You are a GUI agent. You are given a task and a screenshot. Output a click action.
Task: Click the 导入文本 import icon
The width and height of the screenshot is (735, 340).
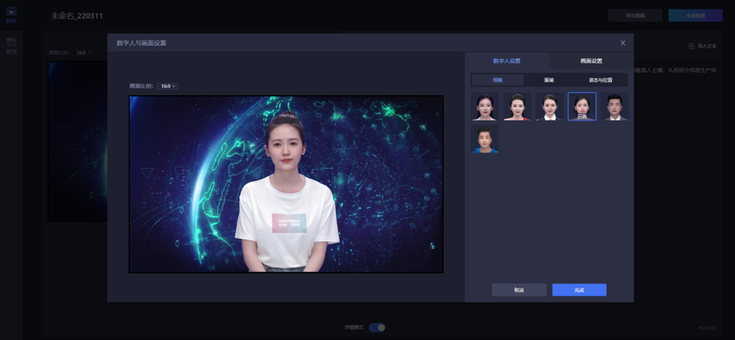(x=691, y=46)
